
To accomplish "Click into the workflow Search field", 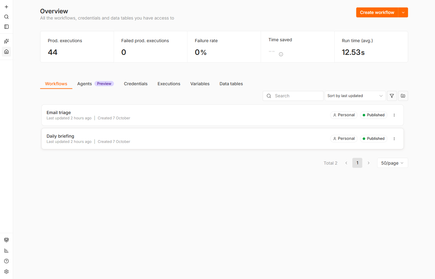I will click(293, 96).
